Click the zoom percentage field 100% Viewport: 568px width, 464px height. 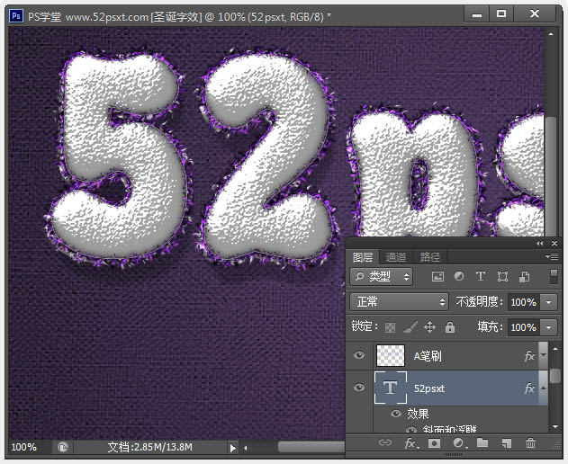(x=24, y=447)
